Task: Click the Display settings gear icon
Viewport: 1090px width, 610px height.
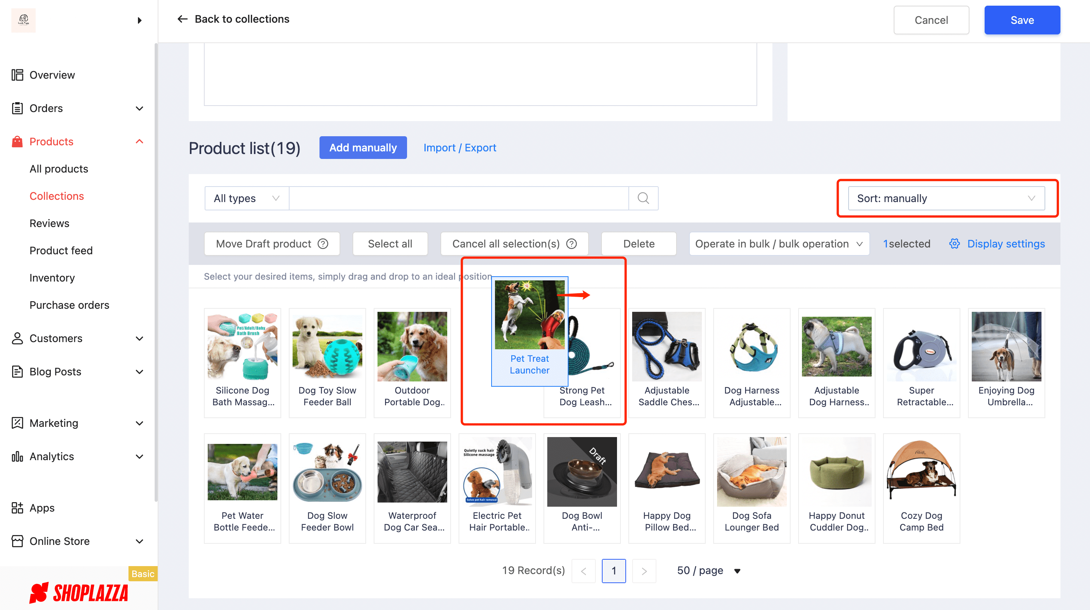Action: pos(954,244)
